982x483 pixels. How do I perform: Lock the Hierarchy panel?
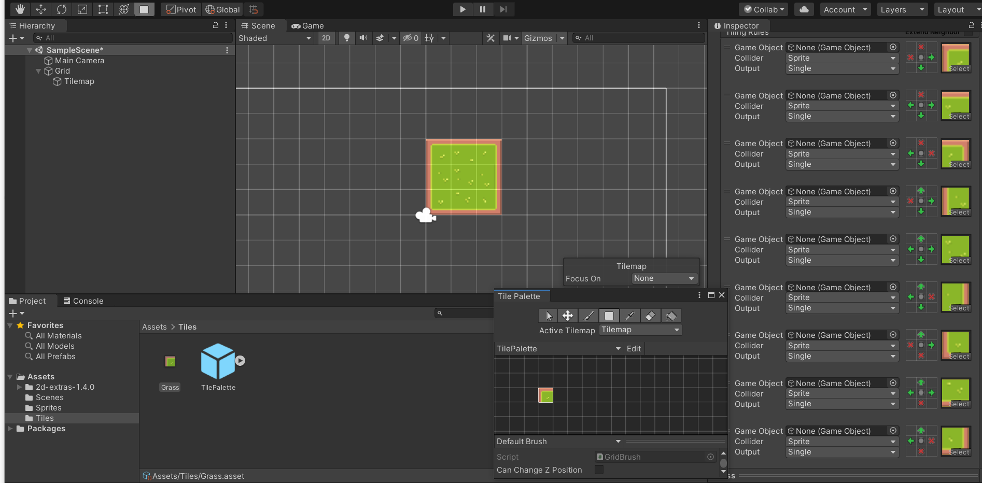(216, 25)
